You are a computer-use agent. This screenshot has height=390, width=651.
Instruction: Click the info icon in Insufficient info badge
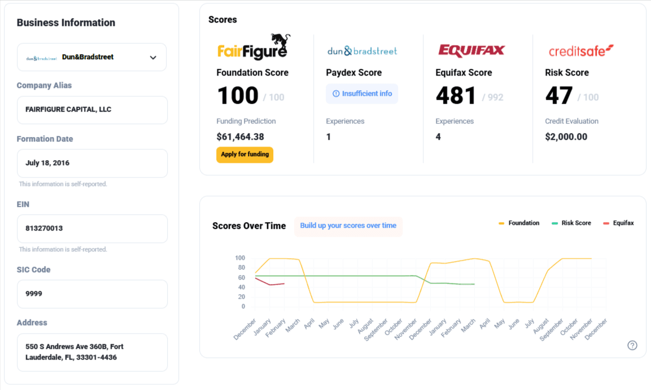(x=336, y=94)
